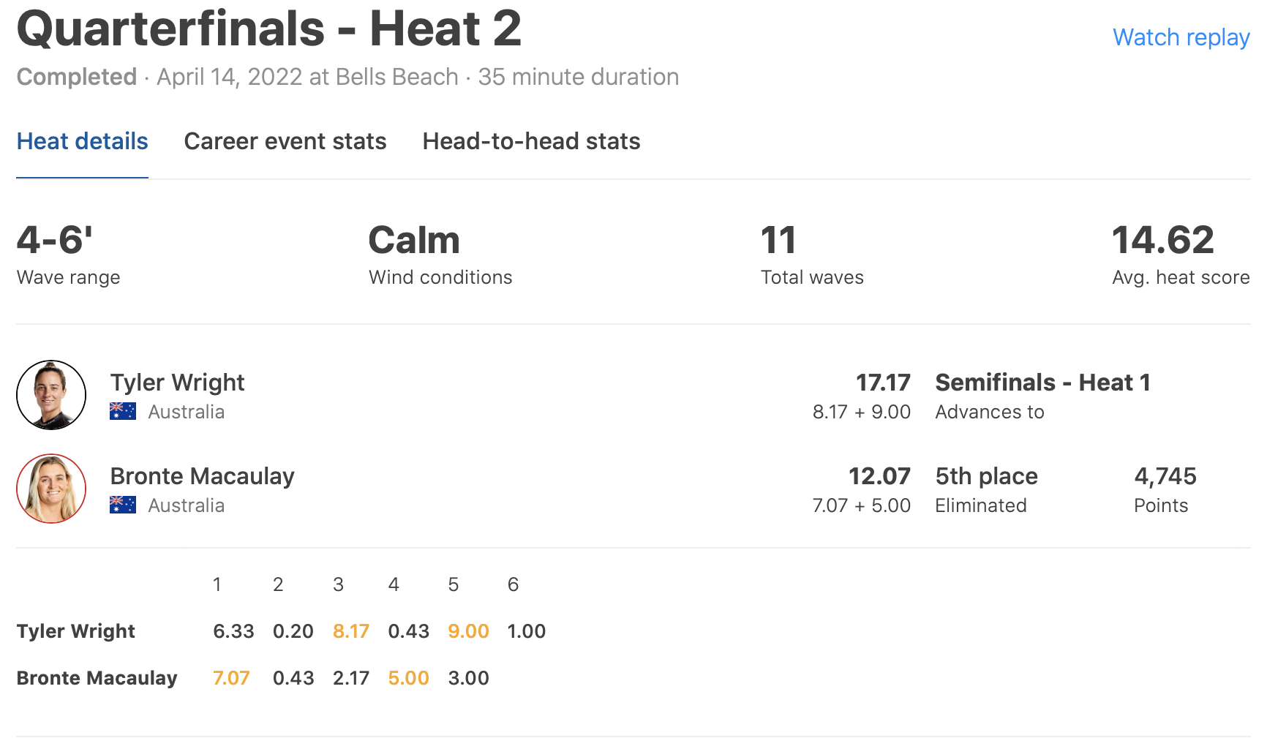The width and height of the screenshot is (1267, 749).
Task: Select Bronte Macaulay's 5.00 wave score
Action: click(x=408, y=678)
